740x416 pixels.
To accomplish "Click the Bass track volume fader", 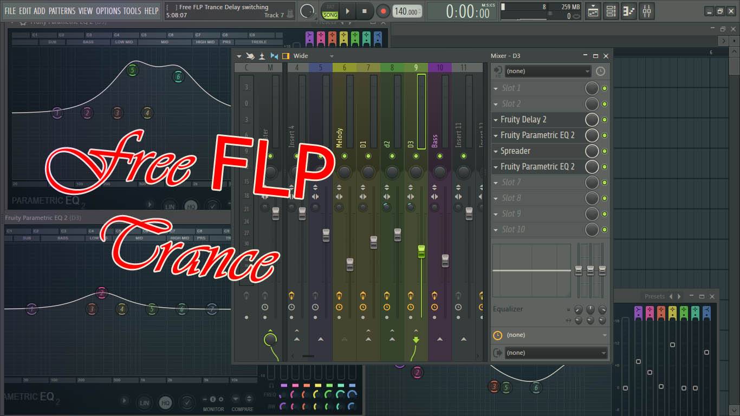I will pos(445,261).
